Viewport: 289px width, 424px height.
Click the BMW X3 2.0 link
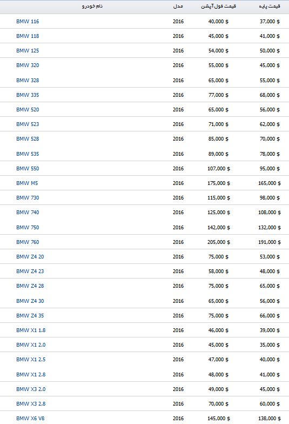point(31,389)
